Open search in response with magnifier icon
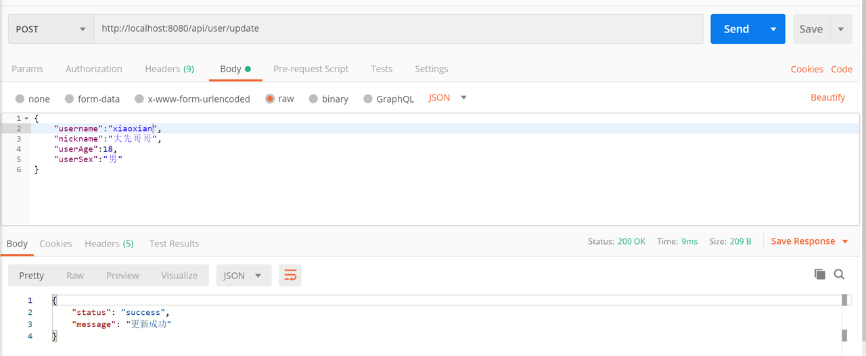The height and width of the screenshot is (356, 866). [x=839, y=274]
